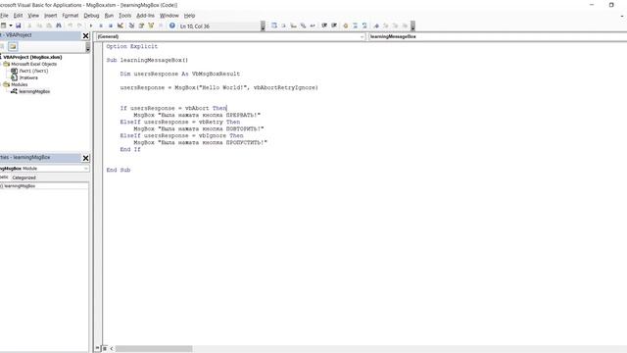Open the View menu
627x353 pixels.
tap(33, 16)
